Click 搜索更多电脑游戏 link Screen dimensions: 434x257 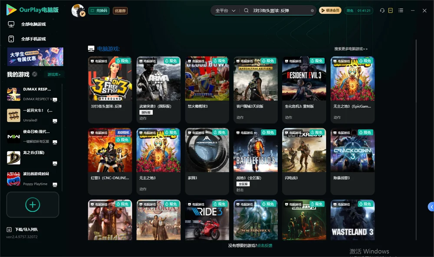coord(351,49)
